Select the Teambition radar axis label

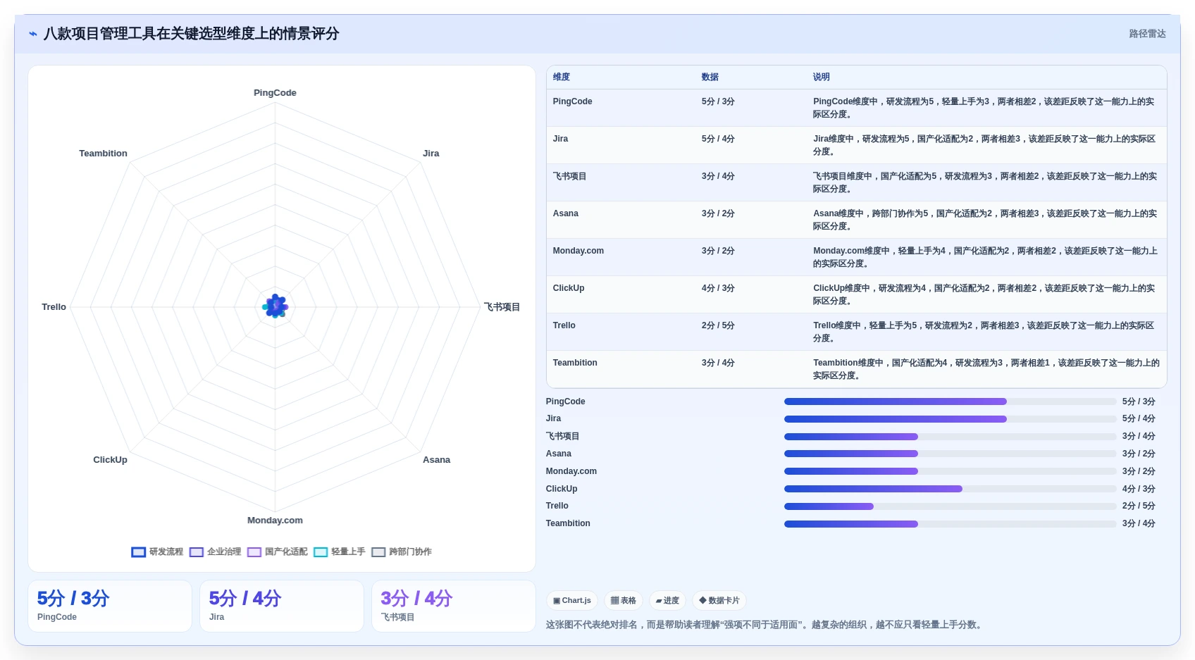103,154
